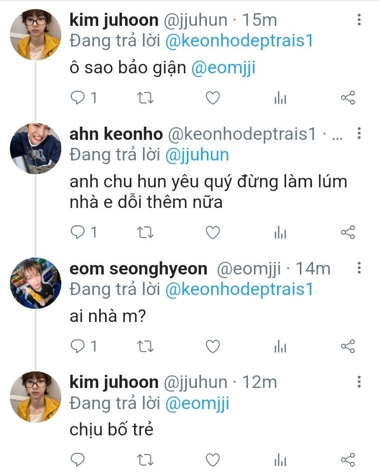Open eom seonghyeon's profile avatar
380x474 pixels.
coord(36,283)
